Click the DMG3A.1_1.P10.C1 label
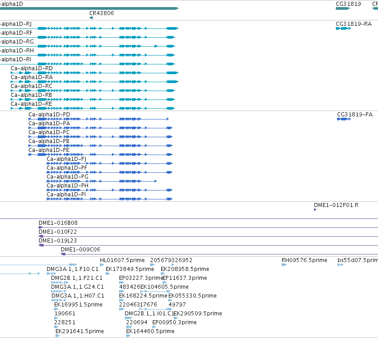 [72, 269]
